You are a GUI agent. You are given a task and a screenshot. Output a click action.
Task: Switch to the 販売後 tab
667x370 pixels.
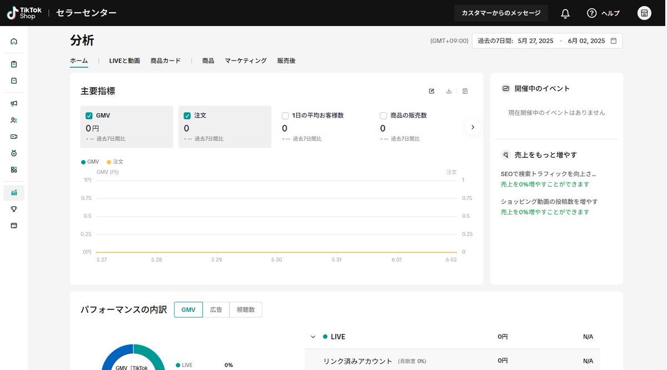point(286,61)
